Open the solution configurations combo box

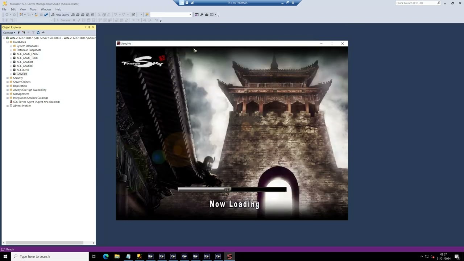coord(171,15)
